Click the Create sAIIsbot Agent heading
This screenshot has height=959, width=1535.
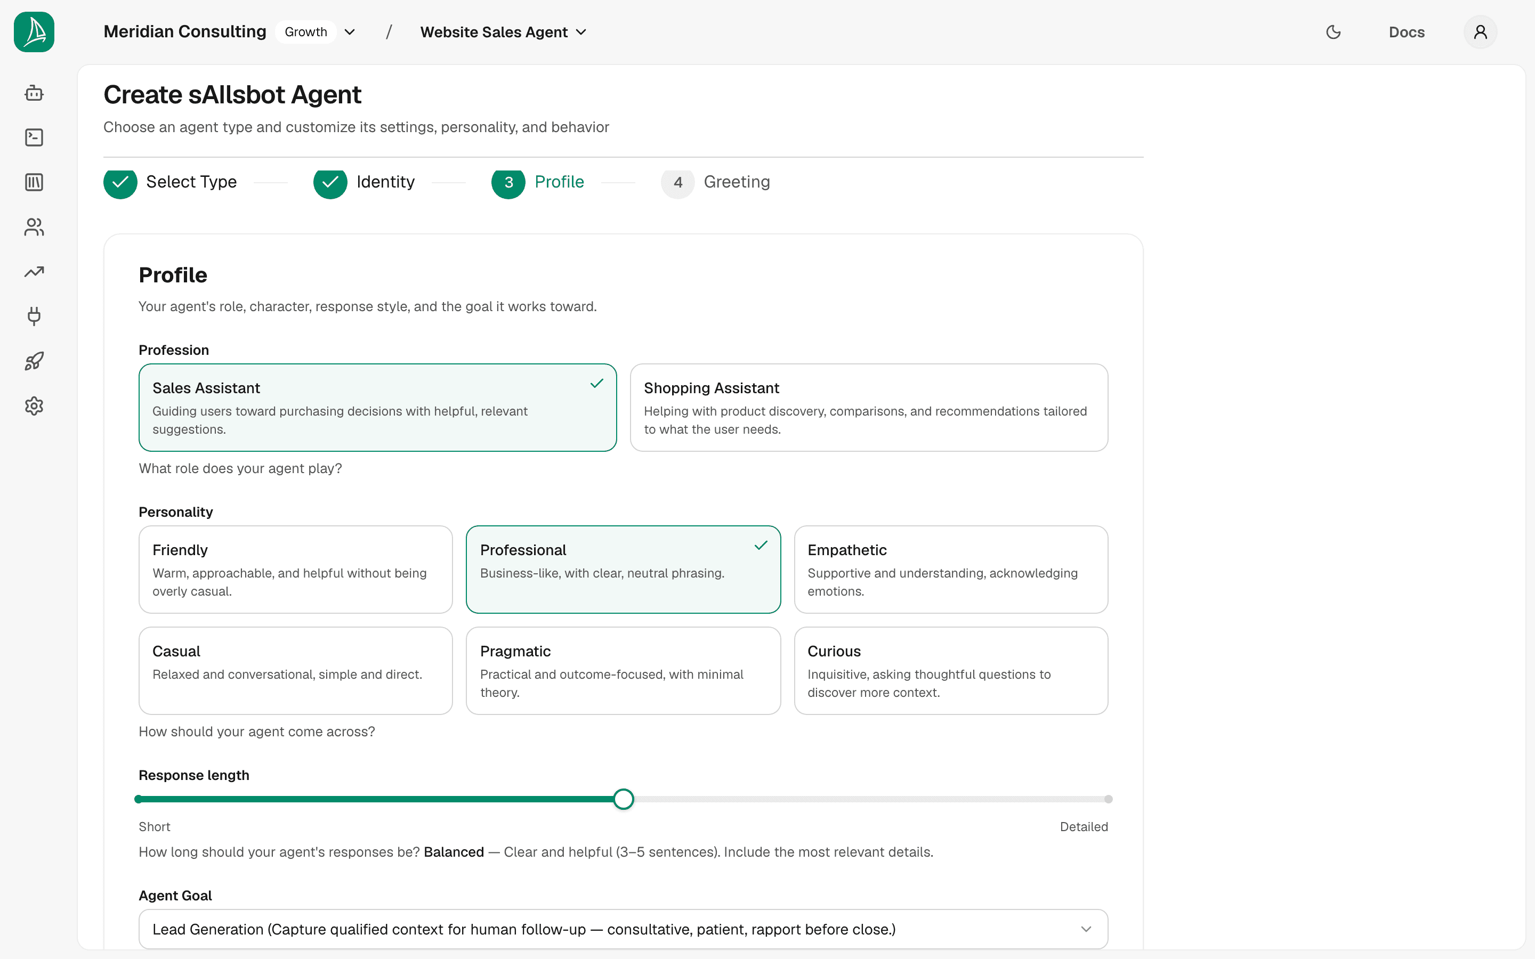[232, 94]
